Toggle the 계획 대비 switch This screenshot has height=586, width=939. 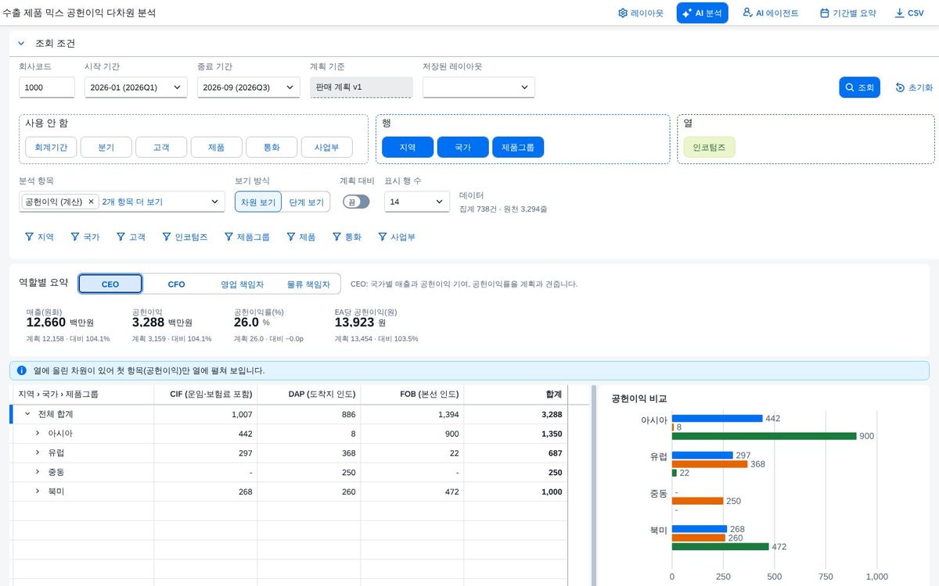pyautogui.click(x=356, y=202)
